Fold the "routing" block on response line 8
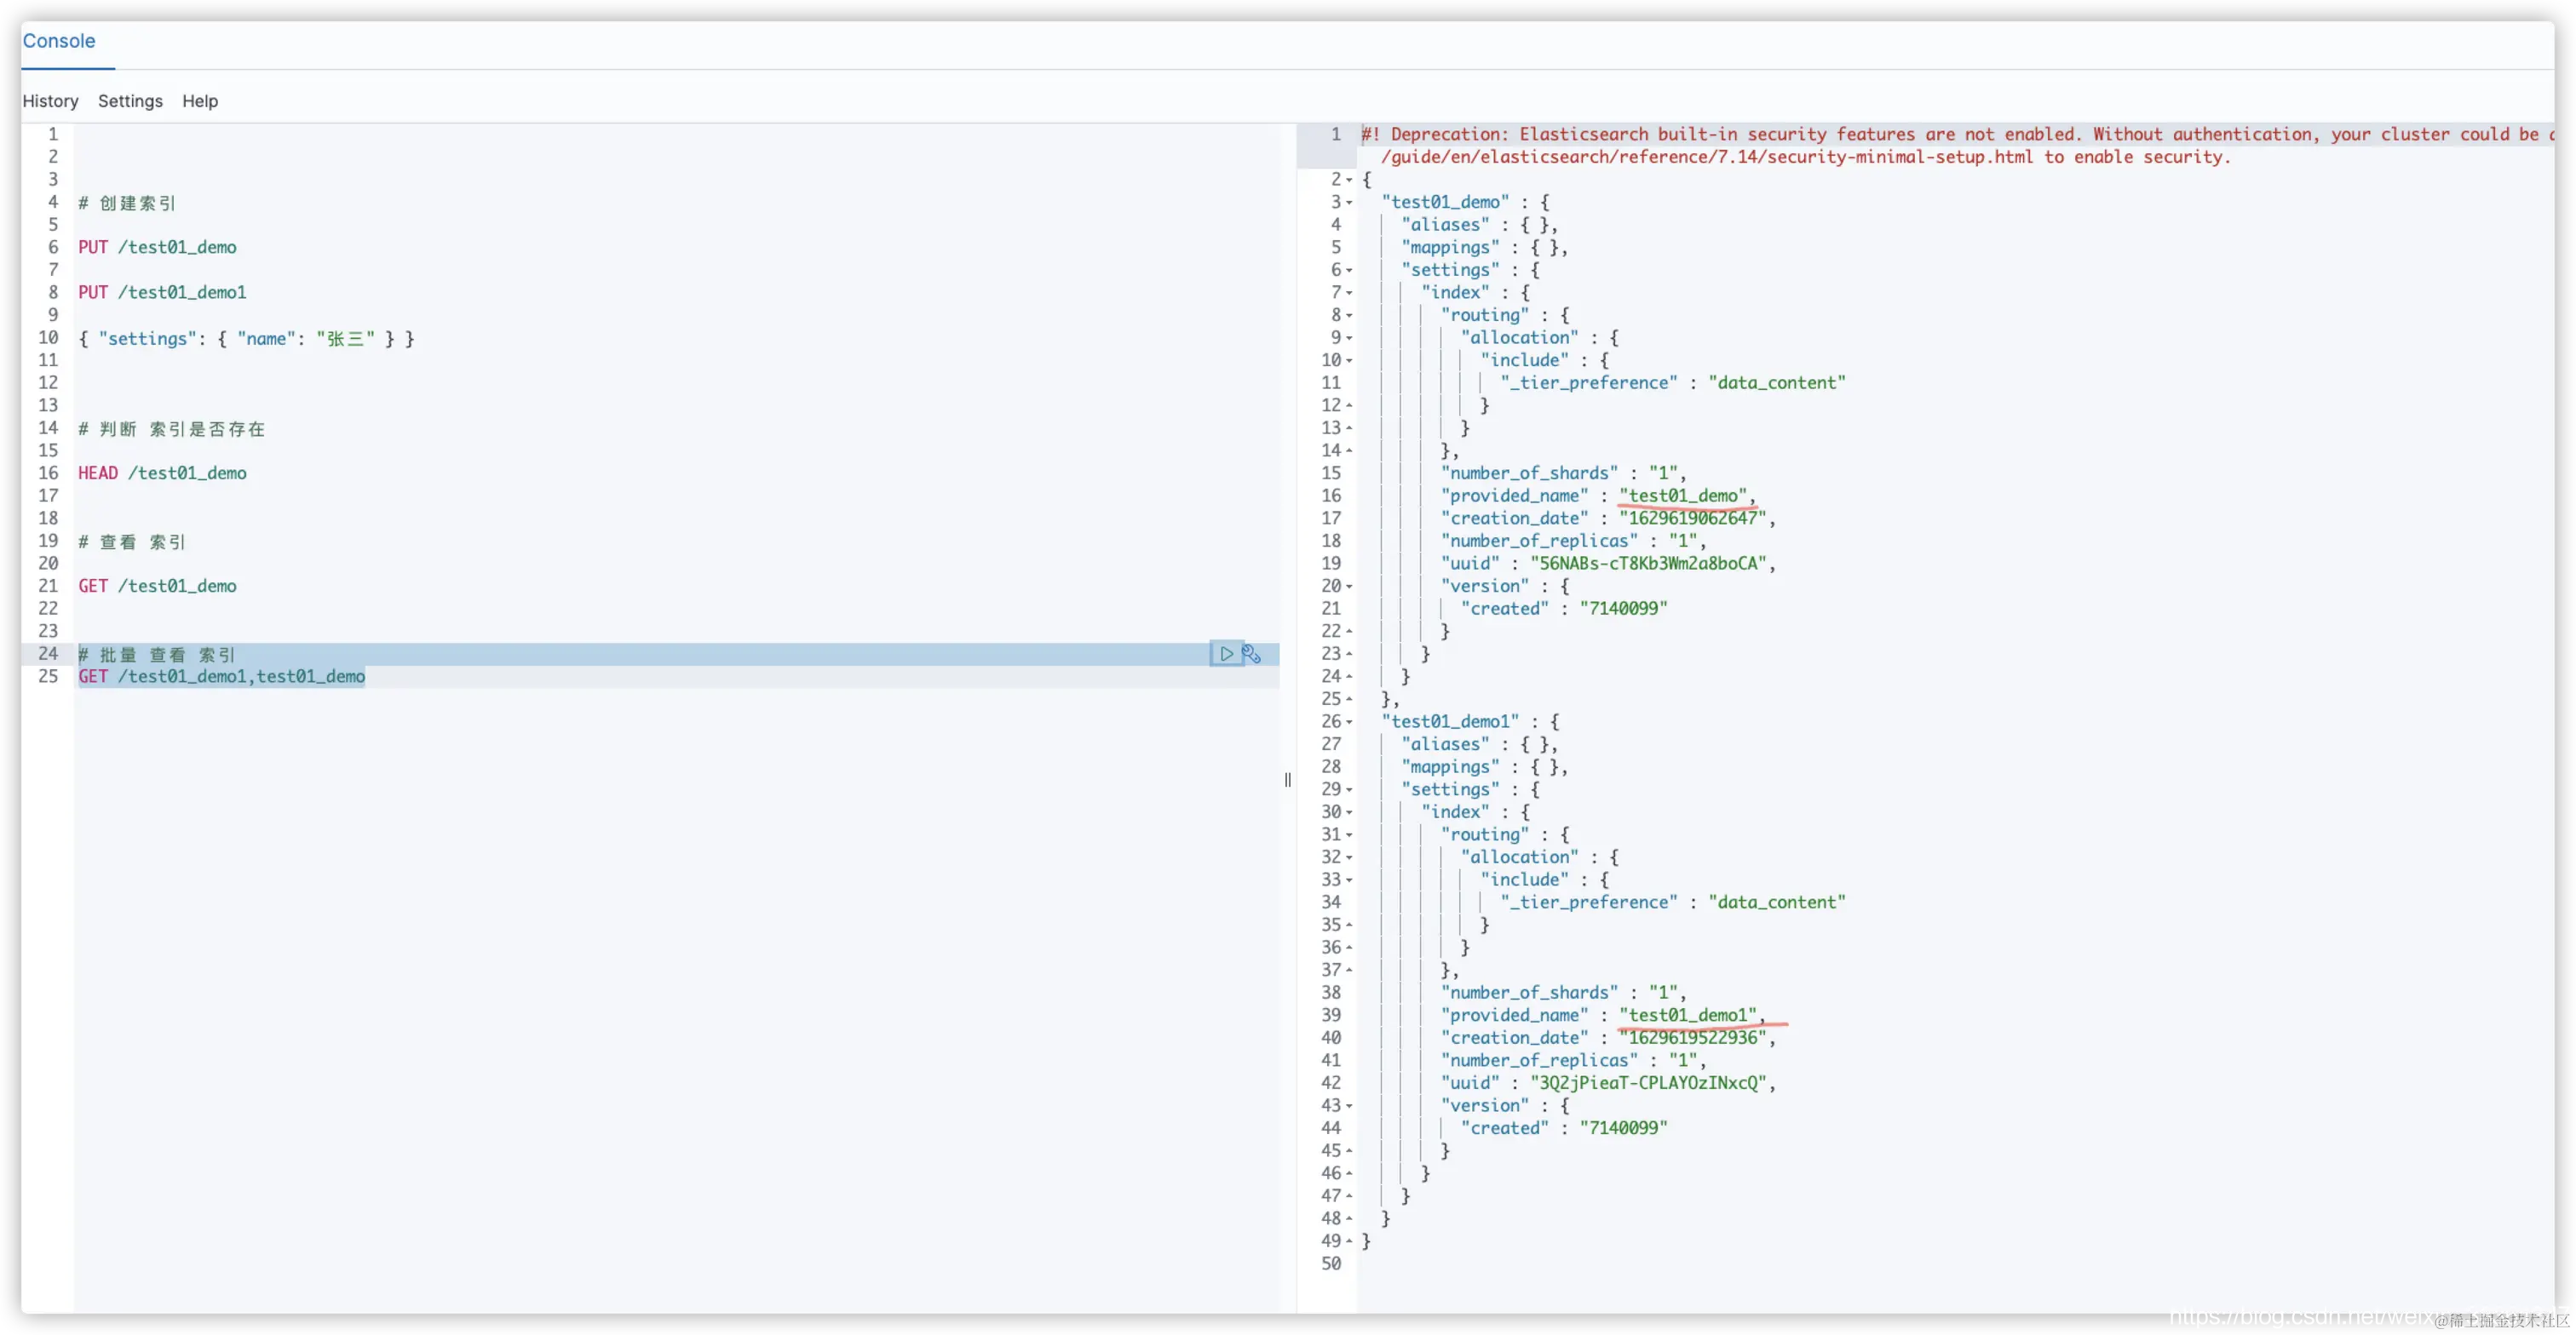 (x=1349, y=316)
